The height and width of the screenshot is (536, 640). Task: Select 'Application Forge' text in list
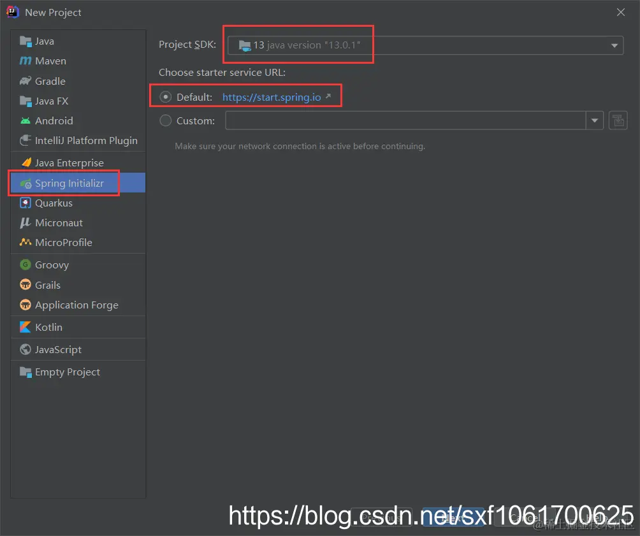(x=76, y=305)
